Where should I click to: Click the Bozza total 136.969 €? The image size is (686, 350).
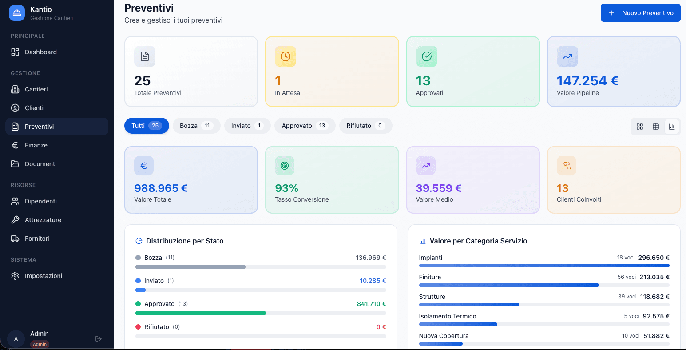click(x=371, y=258)
